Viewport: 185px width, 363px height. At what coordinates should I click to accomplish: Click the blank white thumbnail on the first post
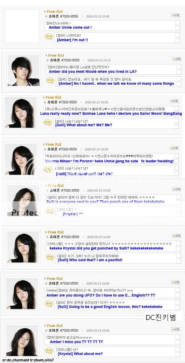[x=22, y=26]
